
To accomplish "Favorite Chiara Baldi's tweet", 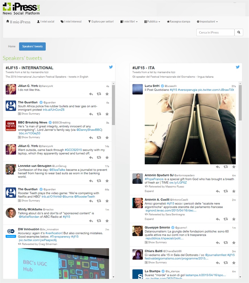I will click(234, 263).
